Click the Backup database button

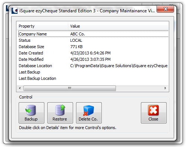coord(31,113)
